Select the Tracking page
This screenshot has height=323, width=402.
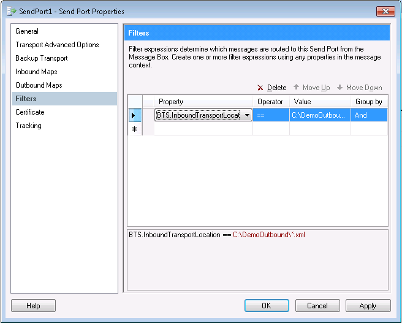[29, 126]
